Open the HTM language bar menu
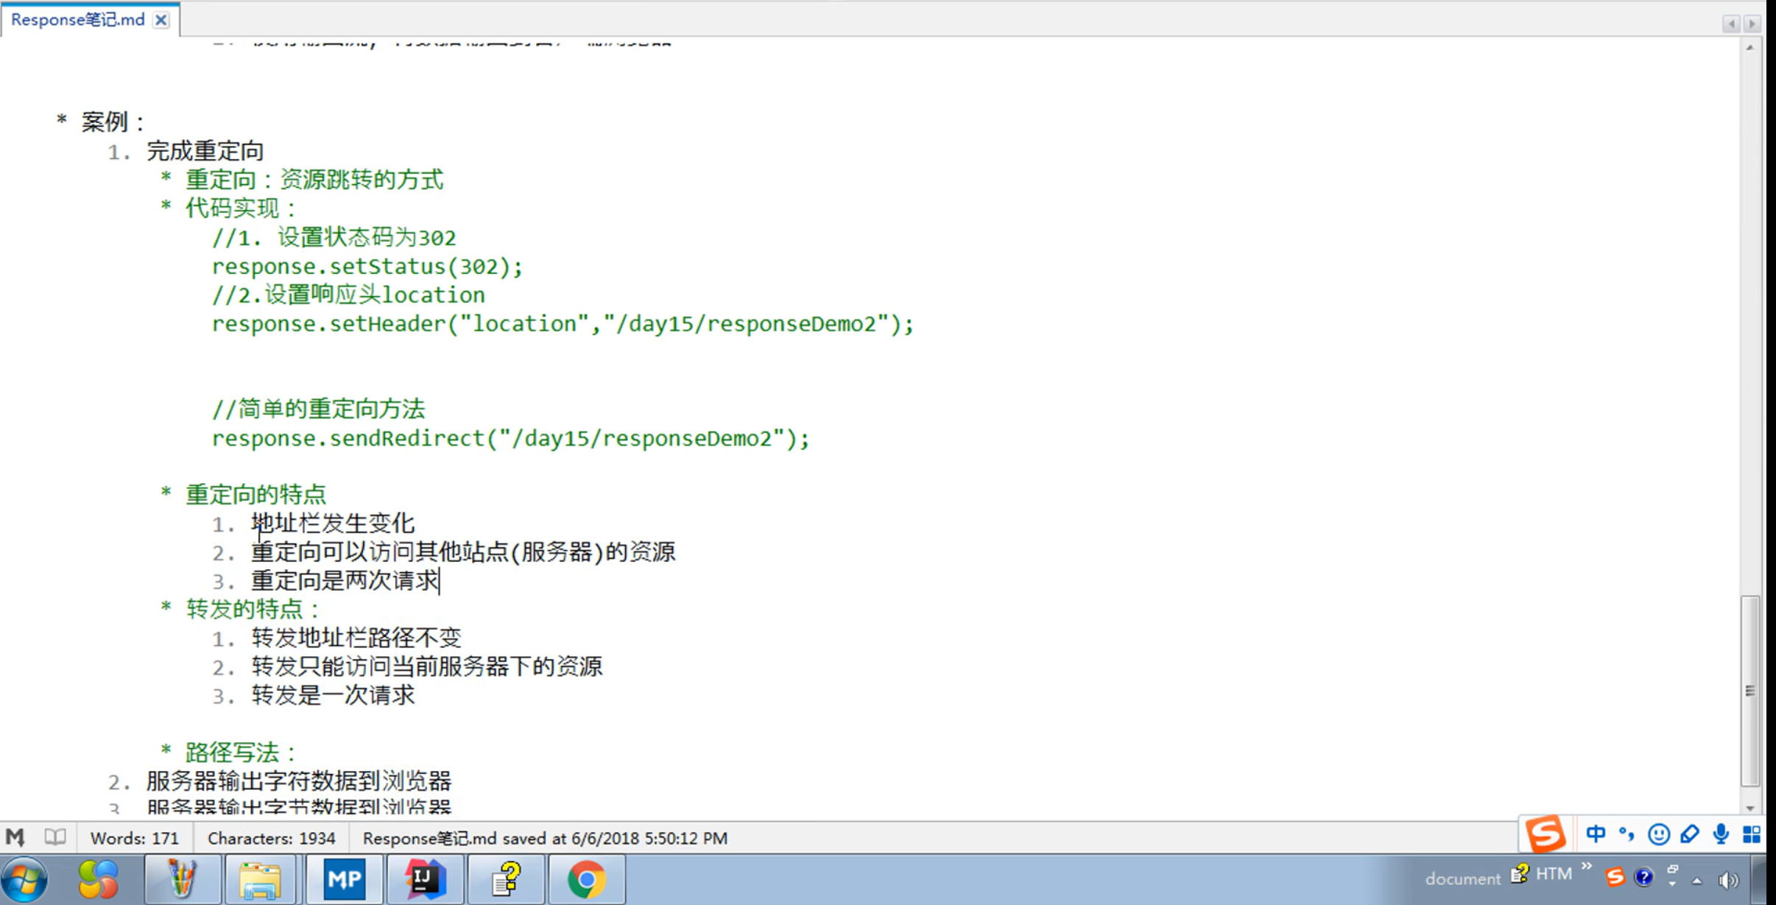 point(1554,874)
